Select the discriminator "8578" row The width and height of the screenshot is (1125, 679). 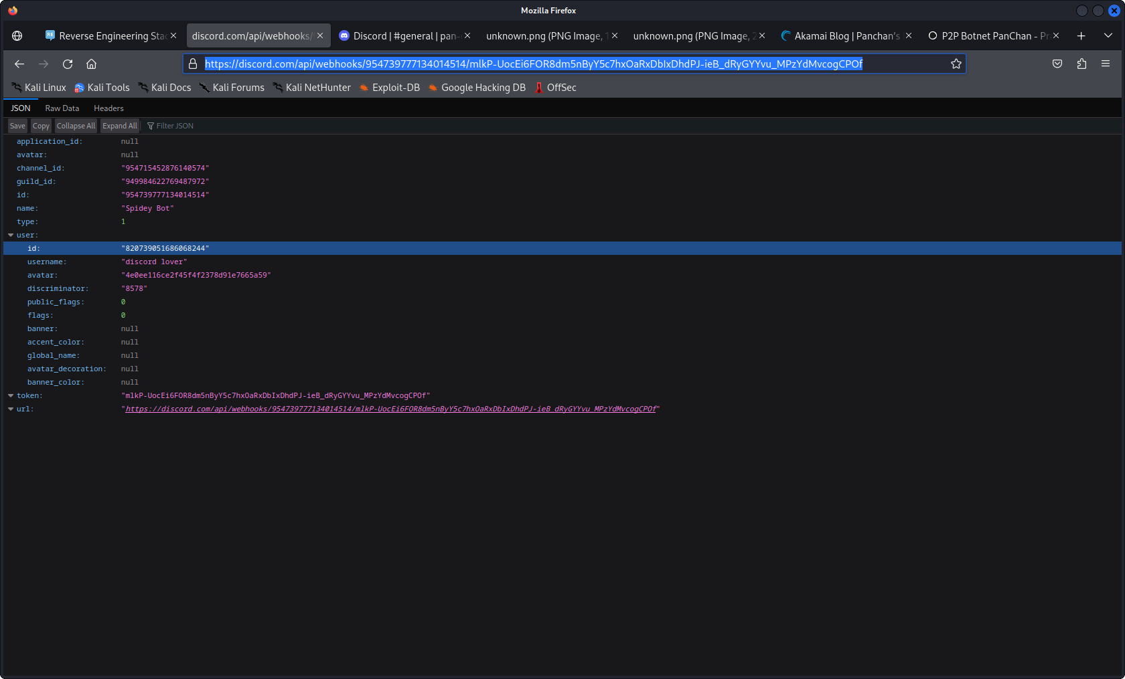(x=562, y=288)
